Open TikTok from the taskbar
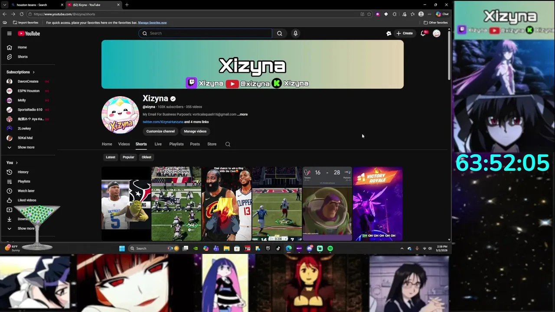The height and width of the screenshot is (312, 555). 278,248
